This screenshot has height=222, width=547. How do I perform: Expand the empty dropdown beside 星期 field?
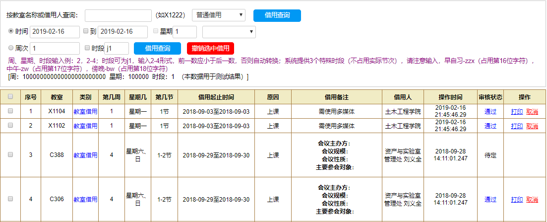(x=229, y=32)
